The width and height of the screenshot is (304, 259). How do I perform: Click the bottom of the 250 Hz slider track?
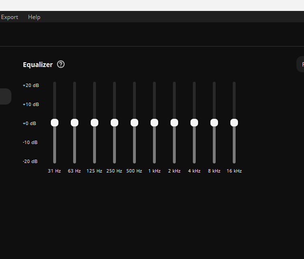(114, 161)
